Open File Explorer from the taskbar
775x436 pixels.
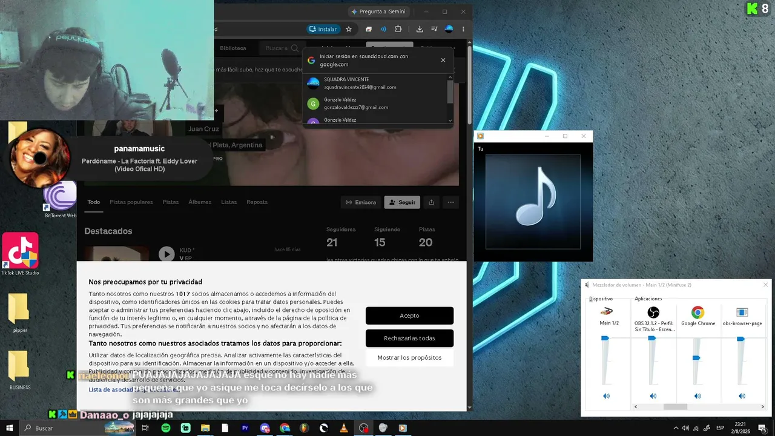(x=205, y=428)
